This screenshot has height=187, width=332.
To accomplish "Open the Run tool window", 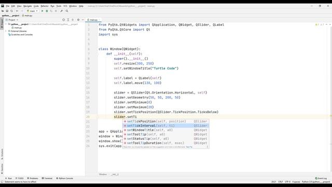I will 8,178.
